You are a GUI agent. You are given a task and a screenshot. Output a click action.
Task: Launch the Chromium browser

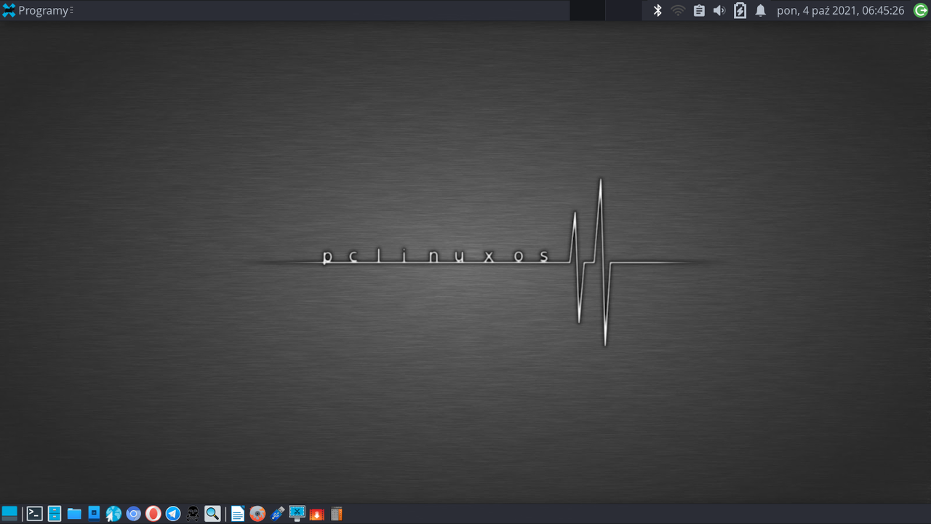(x=133, y=514)
